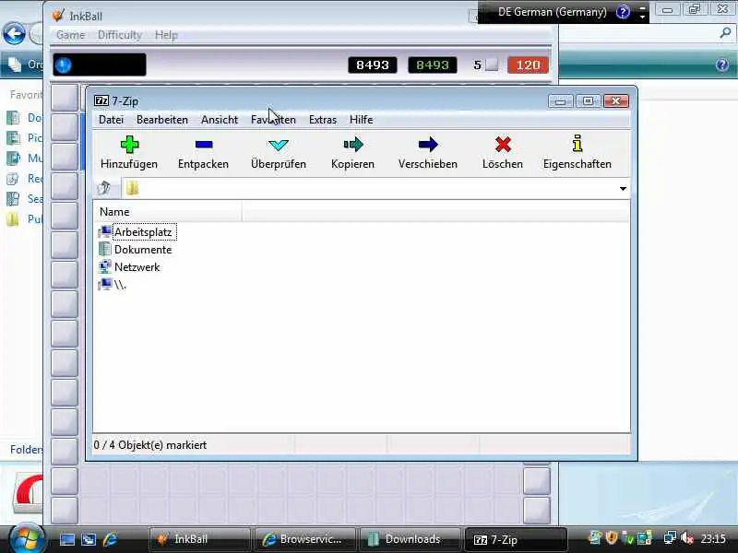The width and height of the screenshot is (738, 553).
Task: Click the Explorer search magnifier icon
Action: (x=725, y=32)
